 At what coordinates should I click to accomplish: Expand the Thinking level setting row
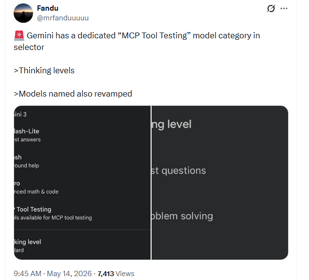(x=82, y=246)
